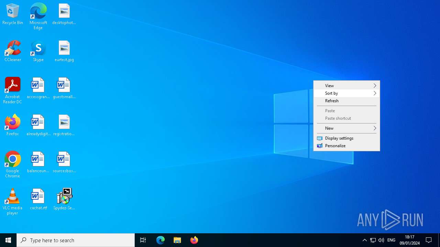This screenshot has height=247, width=440.
Task: Open the clock and calendar flyout
Action: pyautogui.click(x=409, y=240)
